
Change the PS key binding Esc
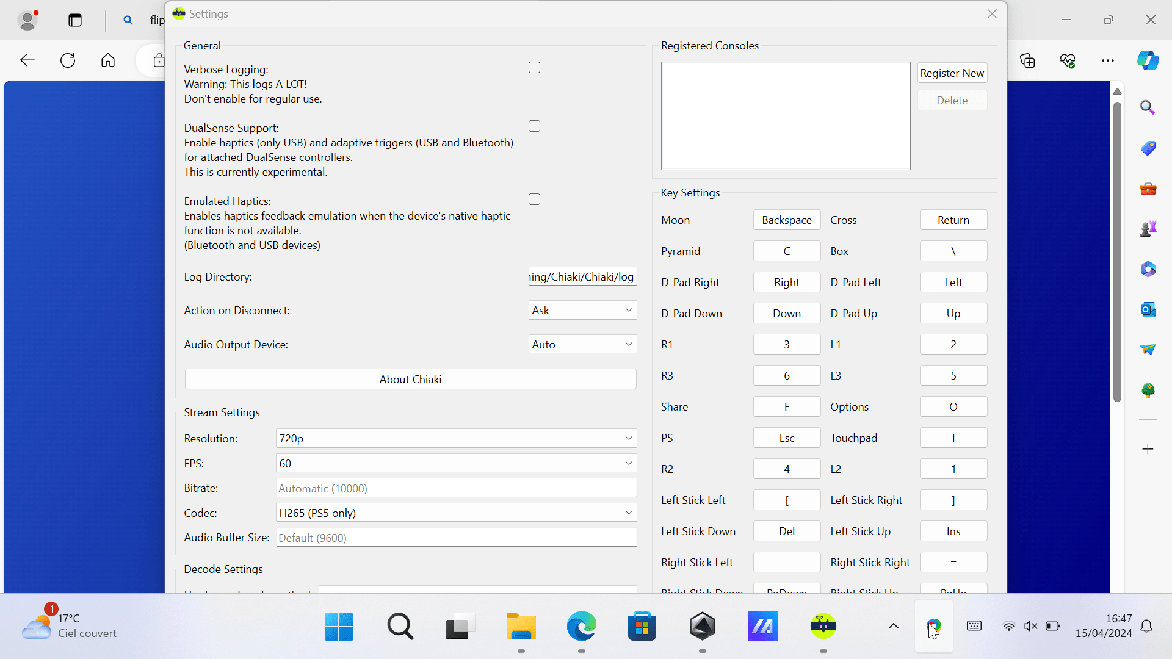[787, 438]
